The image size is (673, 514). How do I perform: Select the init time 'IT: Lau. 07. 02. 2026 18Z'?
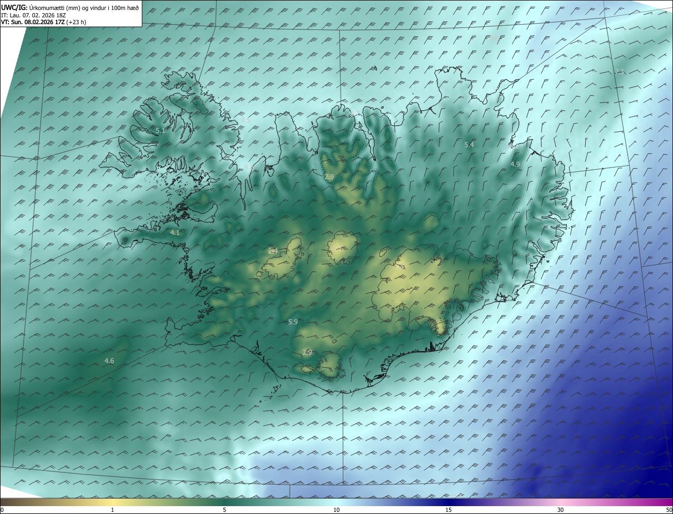pyautogui.click(x=34, y=15)
